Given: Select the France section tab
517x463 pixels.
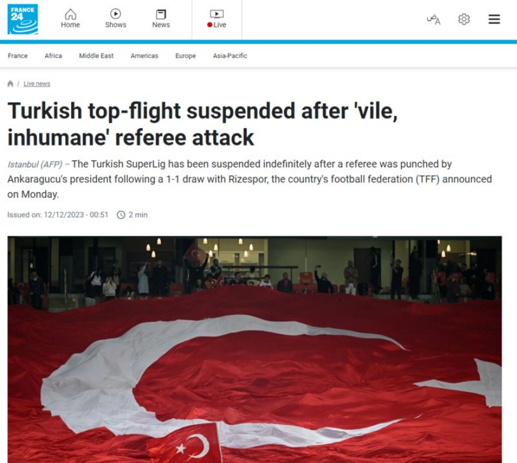Looking at the screenshot, I should tap(18, 56).
